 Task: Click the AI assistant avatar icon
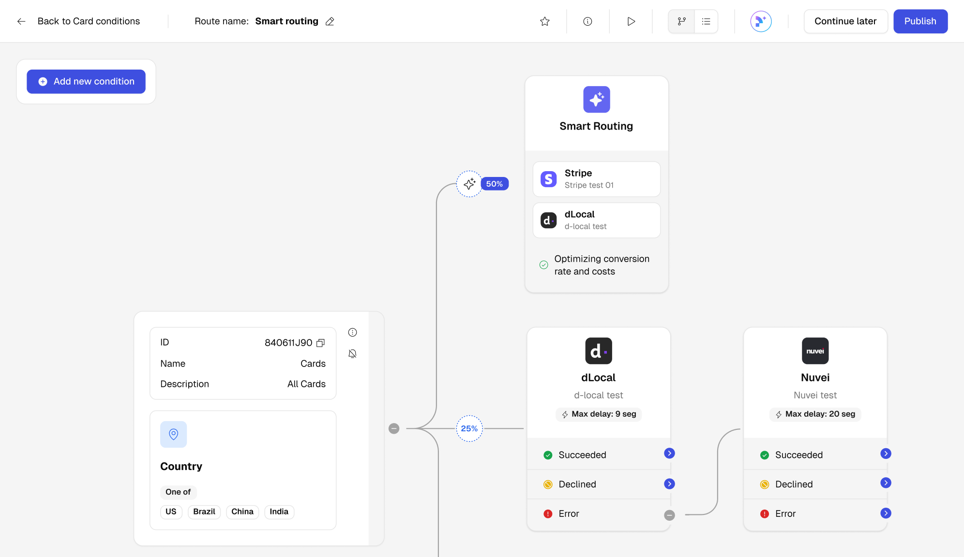[761, 21]
